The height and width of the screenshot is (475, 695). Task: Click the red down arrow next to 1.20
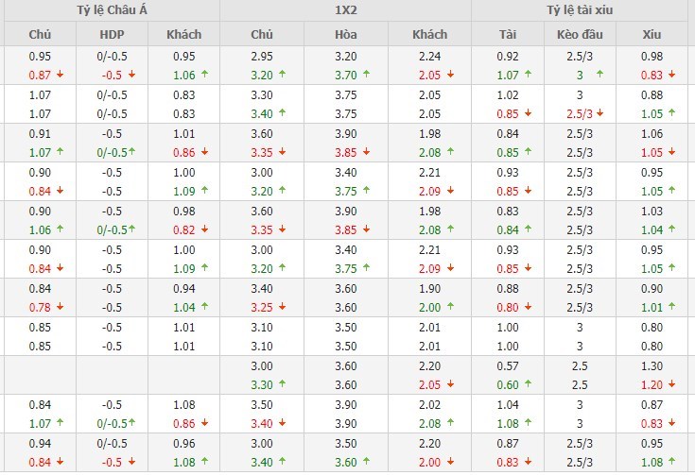click(671, 384)
